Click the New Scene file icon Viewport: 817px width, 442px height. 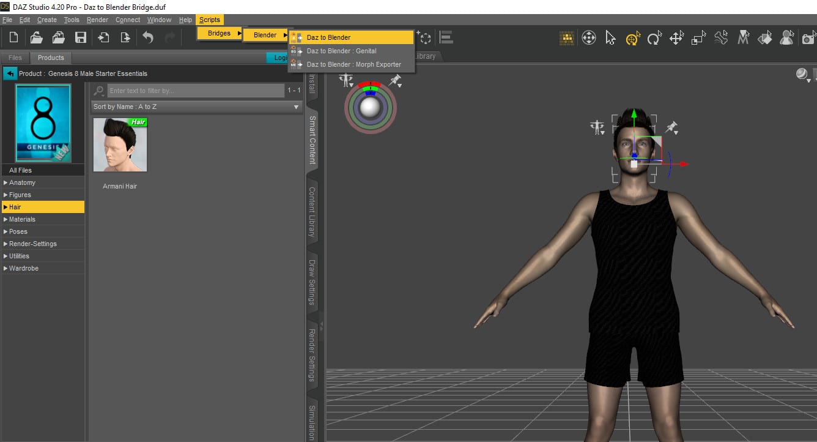[x=13, y=38]
